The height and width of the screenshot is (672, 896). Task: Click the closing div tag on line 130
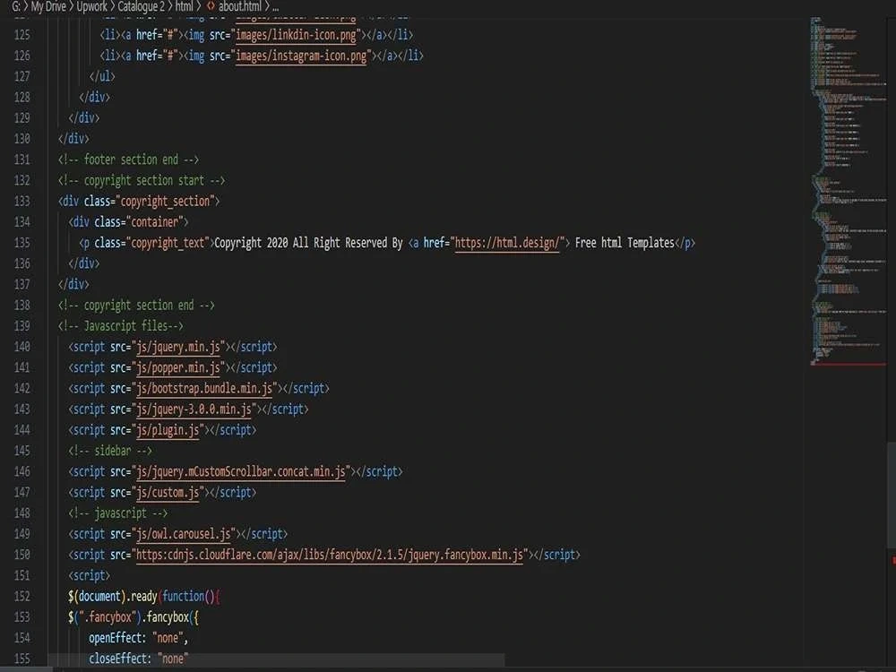click(73, 139)
